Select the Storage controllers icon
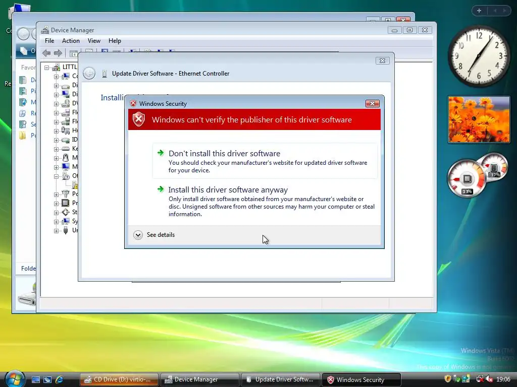 point(66,212)
